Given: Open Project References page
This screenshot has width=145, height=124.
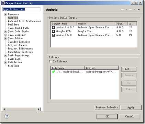Looking at the screenshot, I should [20, 49].
